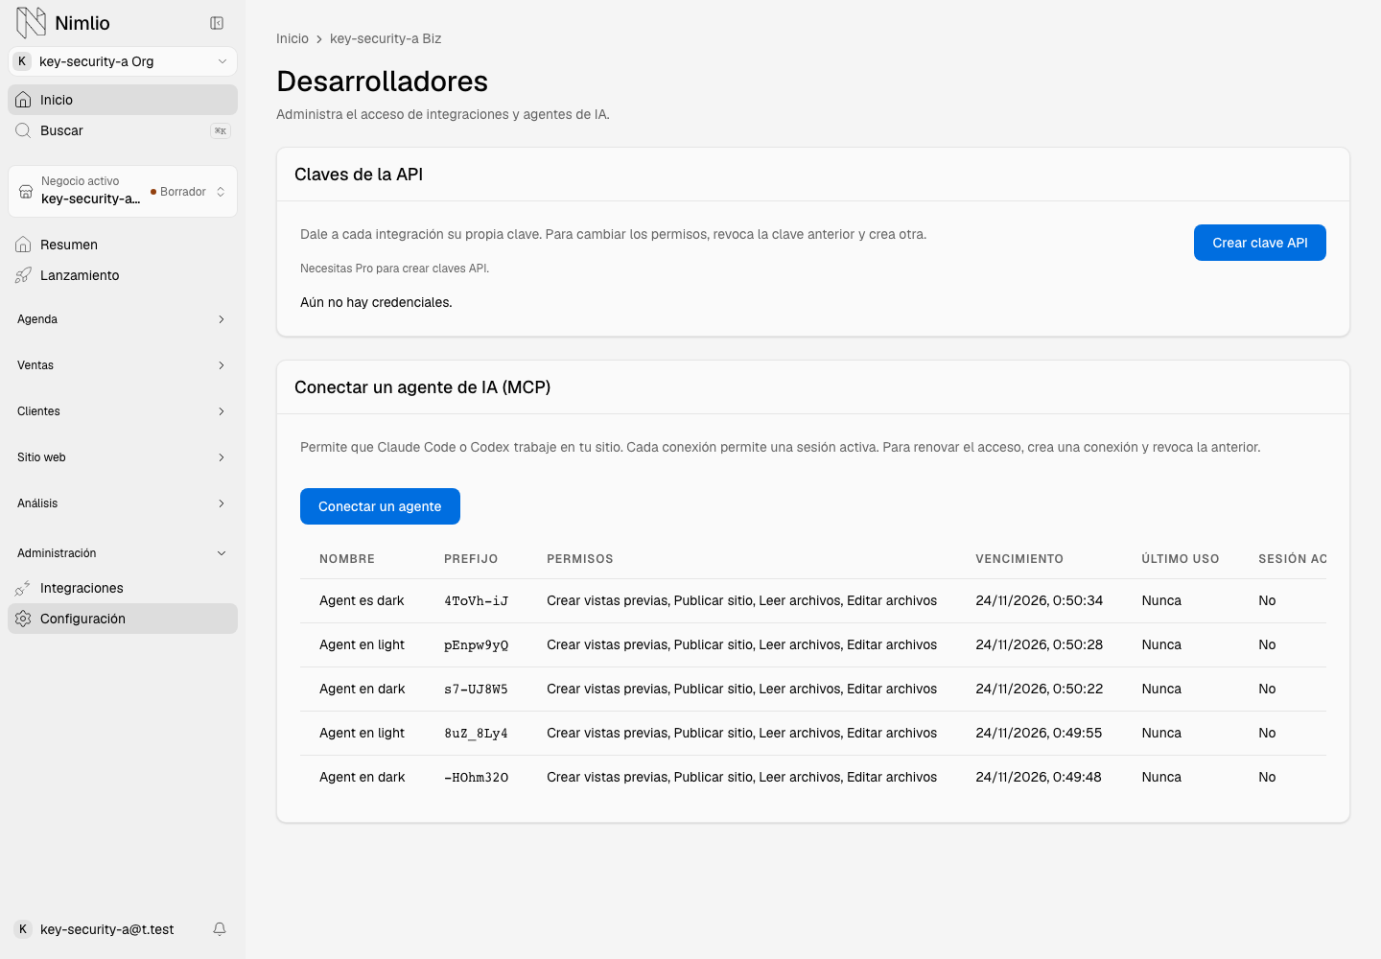Click the Agent es dark row name

coord(362,600)
